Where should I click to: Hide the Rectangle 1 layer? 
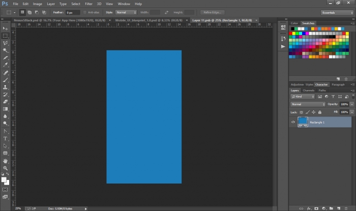(x=293, y=122)
